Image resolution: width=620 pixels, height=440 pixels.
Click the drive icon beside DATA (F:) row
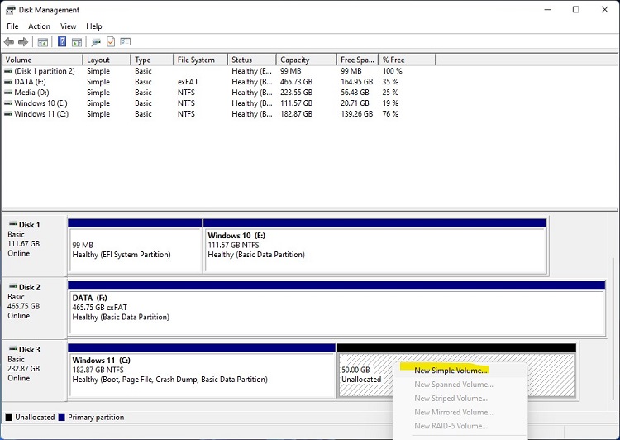pyautogui.click(x=8, y=82)
